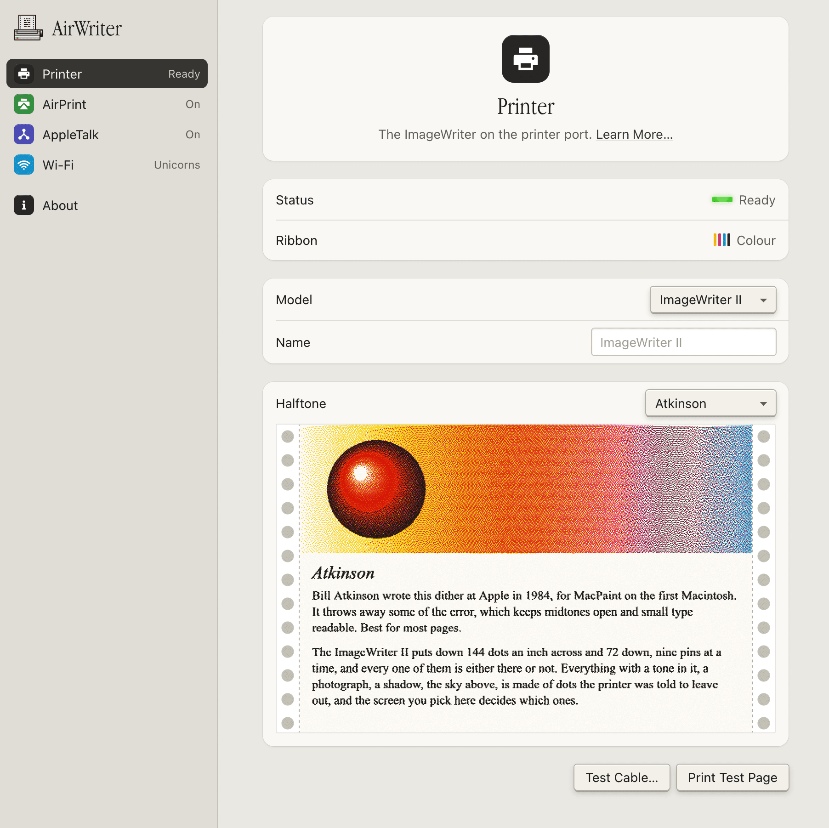Open the Printer section in sidebar
The width and height of the screenshot is (829, 828).
[x=107, y=74]
